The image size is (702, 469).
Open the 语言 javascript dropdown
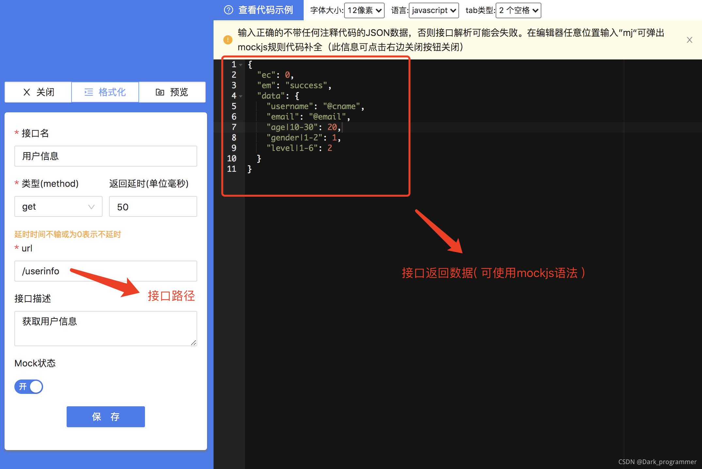point(434,10)
